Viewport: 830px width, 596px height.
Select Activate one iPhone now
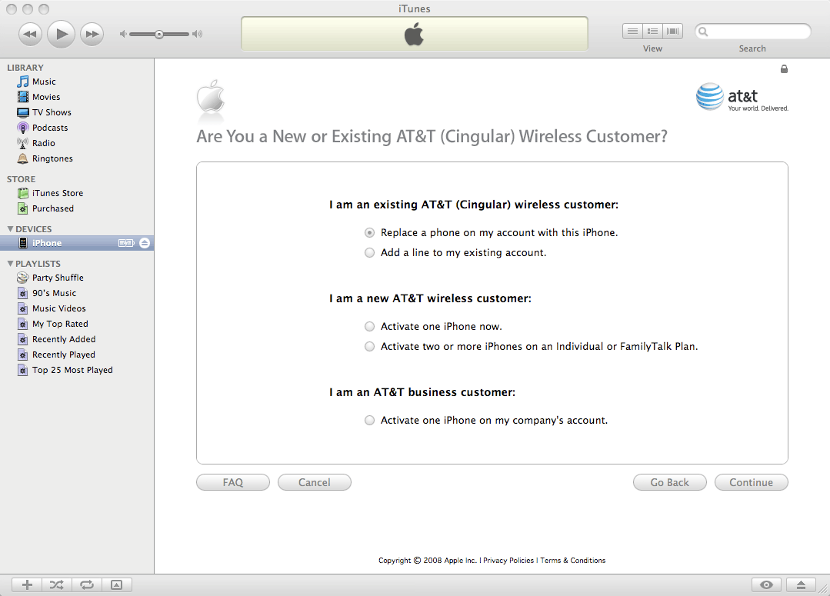click(369, 327)
